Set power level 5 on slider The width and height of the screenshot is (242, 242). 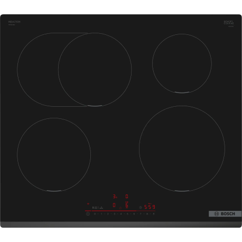(127, 214)
